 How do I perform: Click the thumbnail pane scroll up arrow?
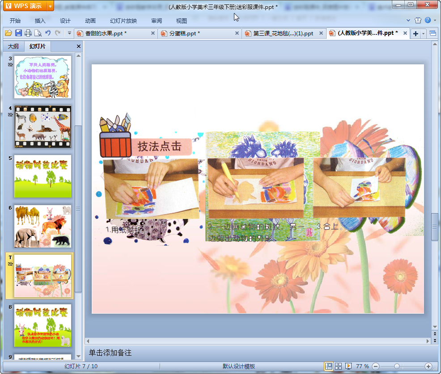pos(78,56)
